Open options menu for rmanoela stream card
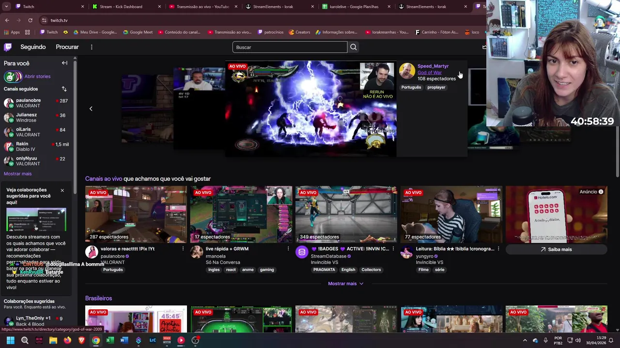This screenshot has width=620, height=348. [288, 248]
